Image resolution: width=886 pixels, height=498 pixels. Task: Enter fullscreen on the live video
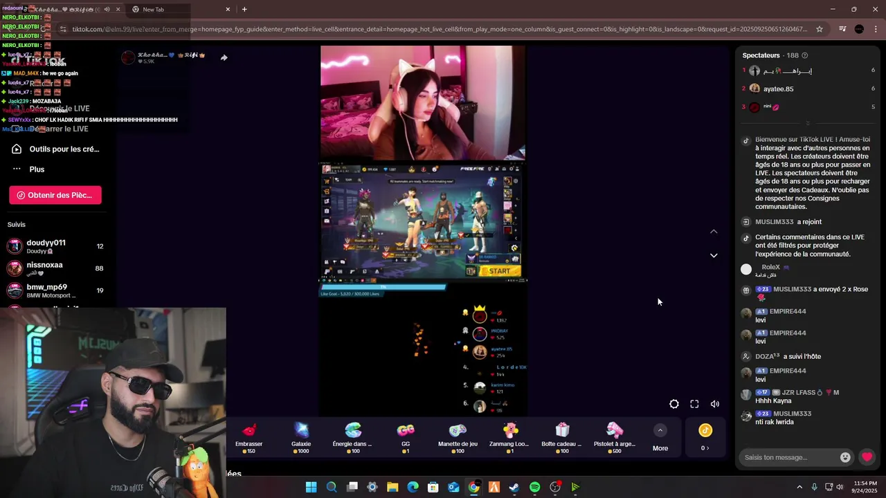(694, 404)
